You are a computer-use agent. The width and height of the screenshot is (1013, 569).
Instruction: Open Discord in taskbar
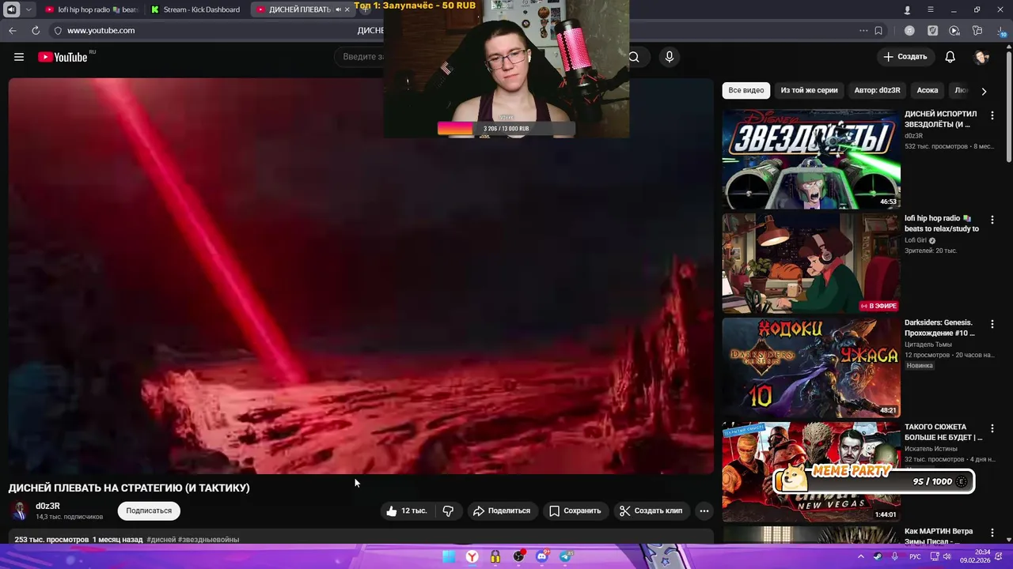pos(542,556)
